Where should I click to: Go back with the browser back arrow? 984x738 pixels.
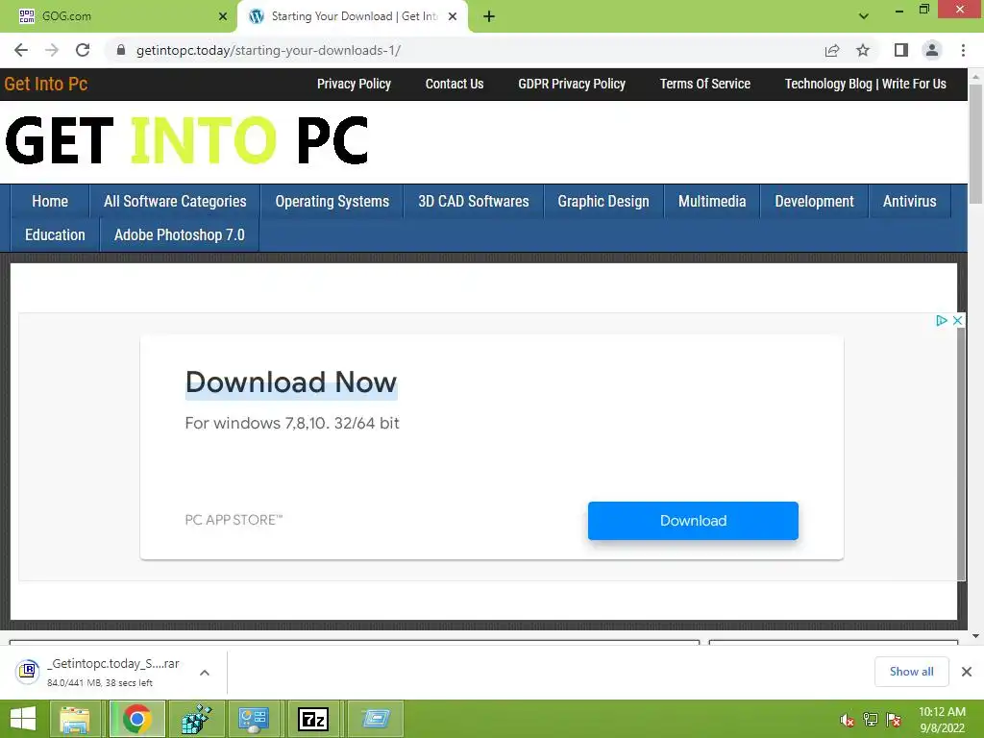(x=21, y=50)
